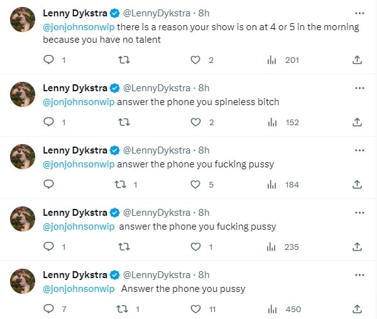The width and height of the screenshot is (377, 319).
Task: Like the tweet with 5 likes
Action: point(195,184)
